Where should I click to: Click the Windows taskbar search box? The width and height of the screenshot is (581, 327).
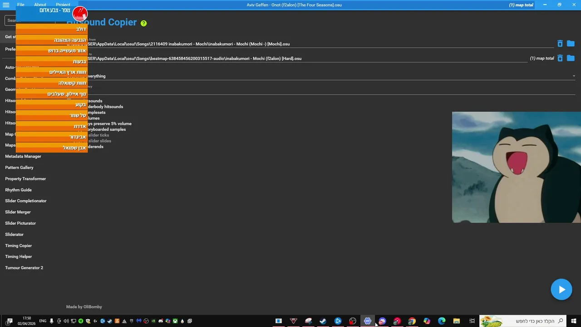(x=523, y=321)
